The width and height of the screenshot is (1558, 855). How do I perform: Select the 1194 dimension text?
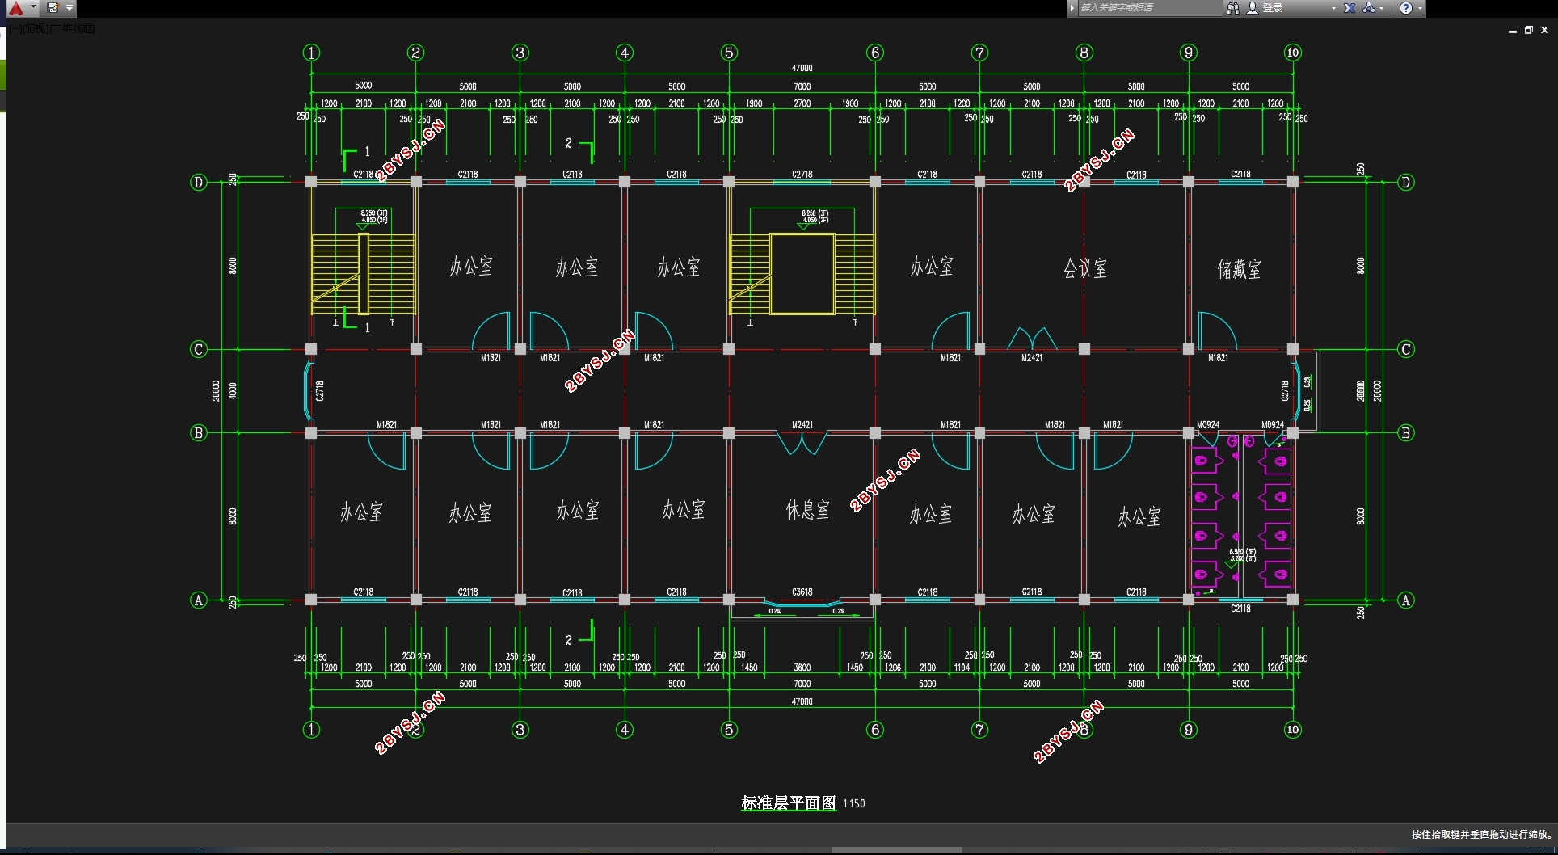coord(962,668)
